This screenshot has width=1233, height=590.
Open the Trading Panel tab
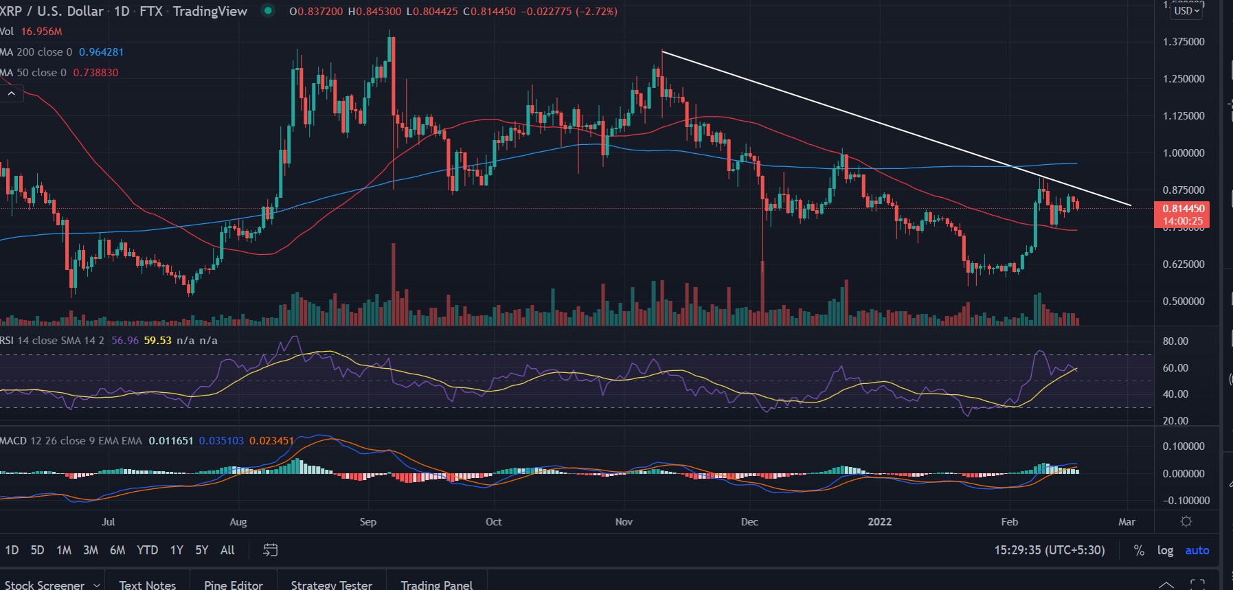click(x=436, y=585)
